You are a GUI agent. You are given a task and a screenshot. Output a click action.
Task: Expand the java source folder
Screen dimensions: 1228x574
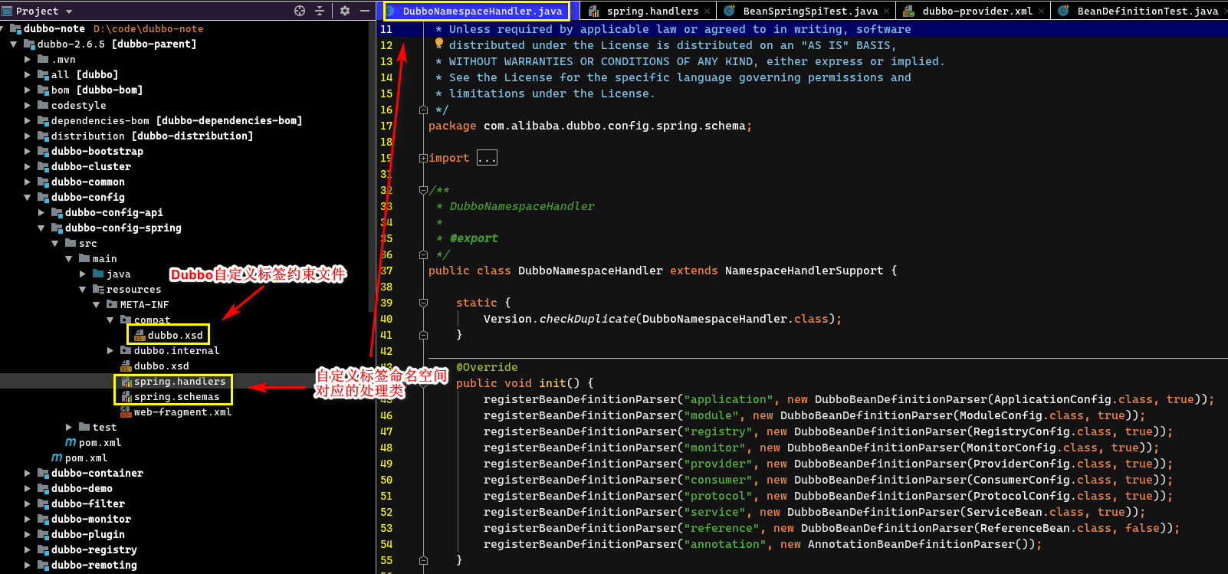pyautogui.click(x=83, y=274)
